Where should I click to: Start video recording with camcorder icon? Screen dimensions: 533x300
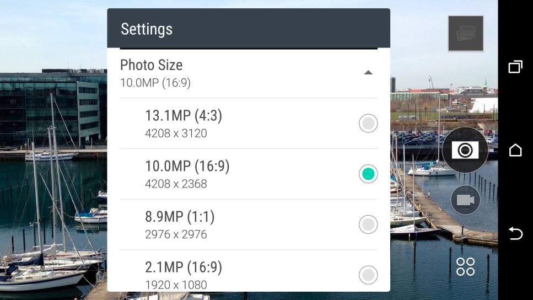point(465,200)
